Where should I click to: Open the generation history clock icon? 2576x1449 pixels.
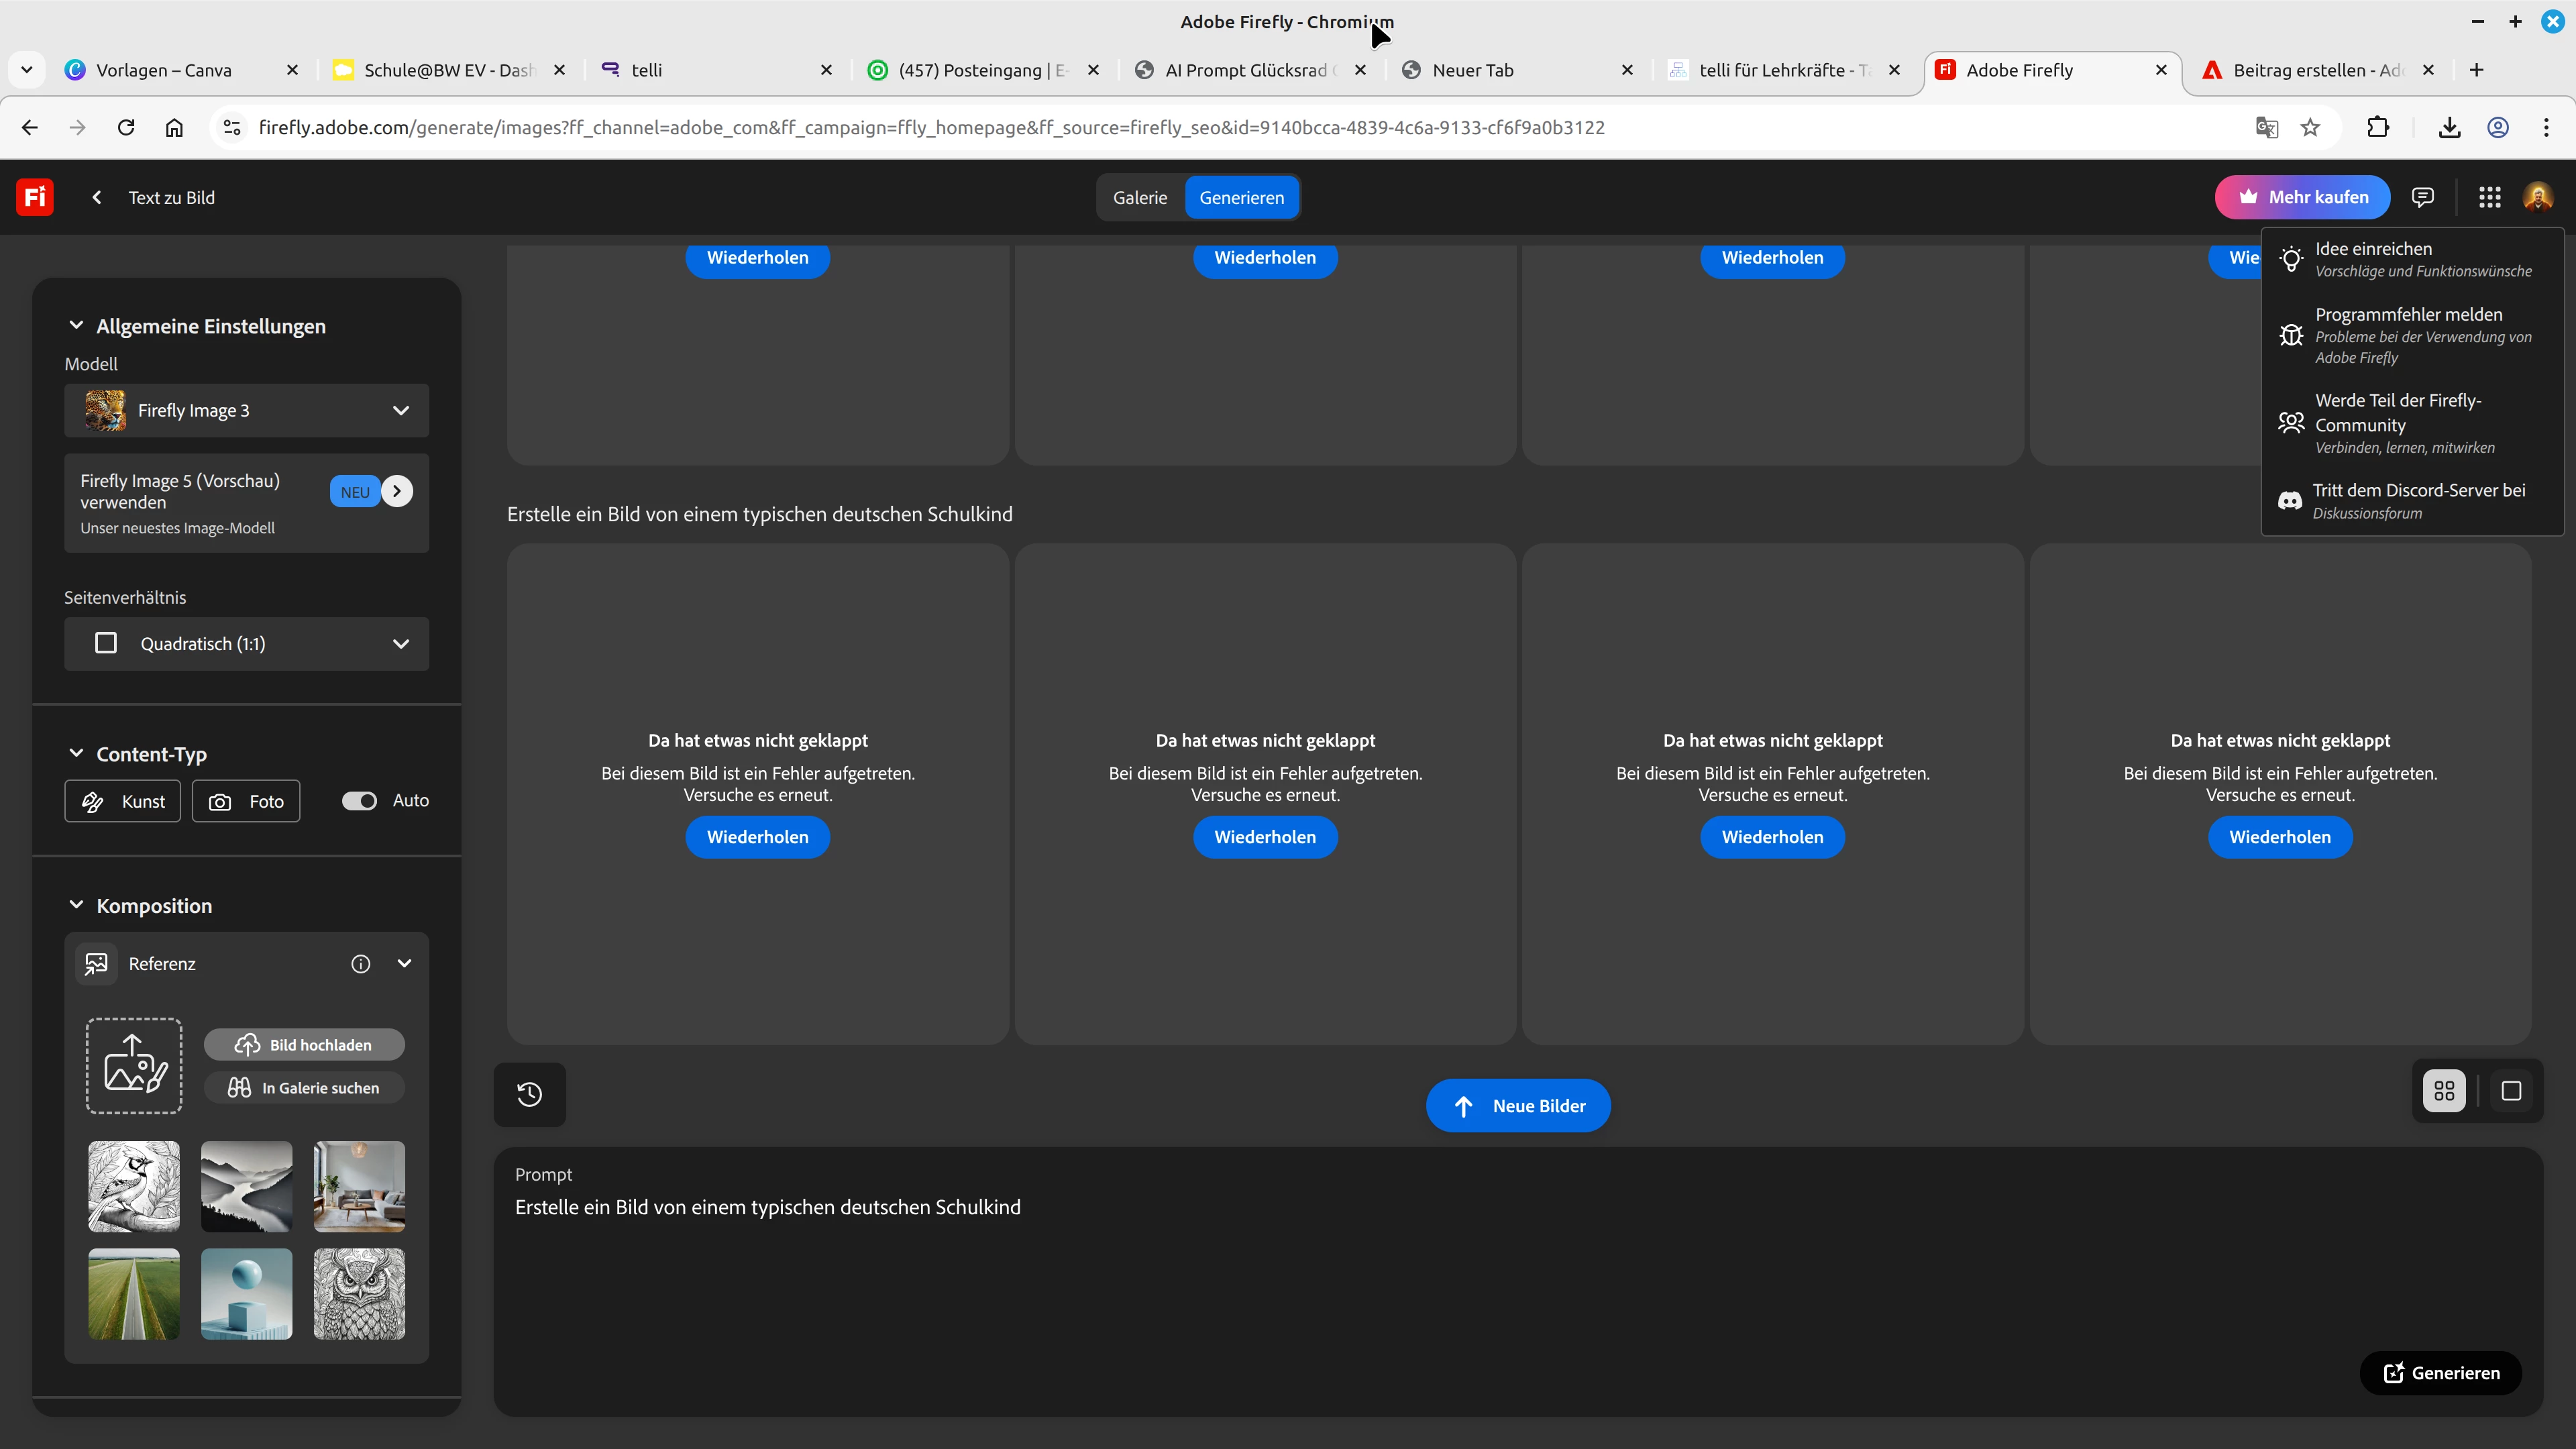point(529,1094)
